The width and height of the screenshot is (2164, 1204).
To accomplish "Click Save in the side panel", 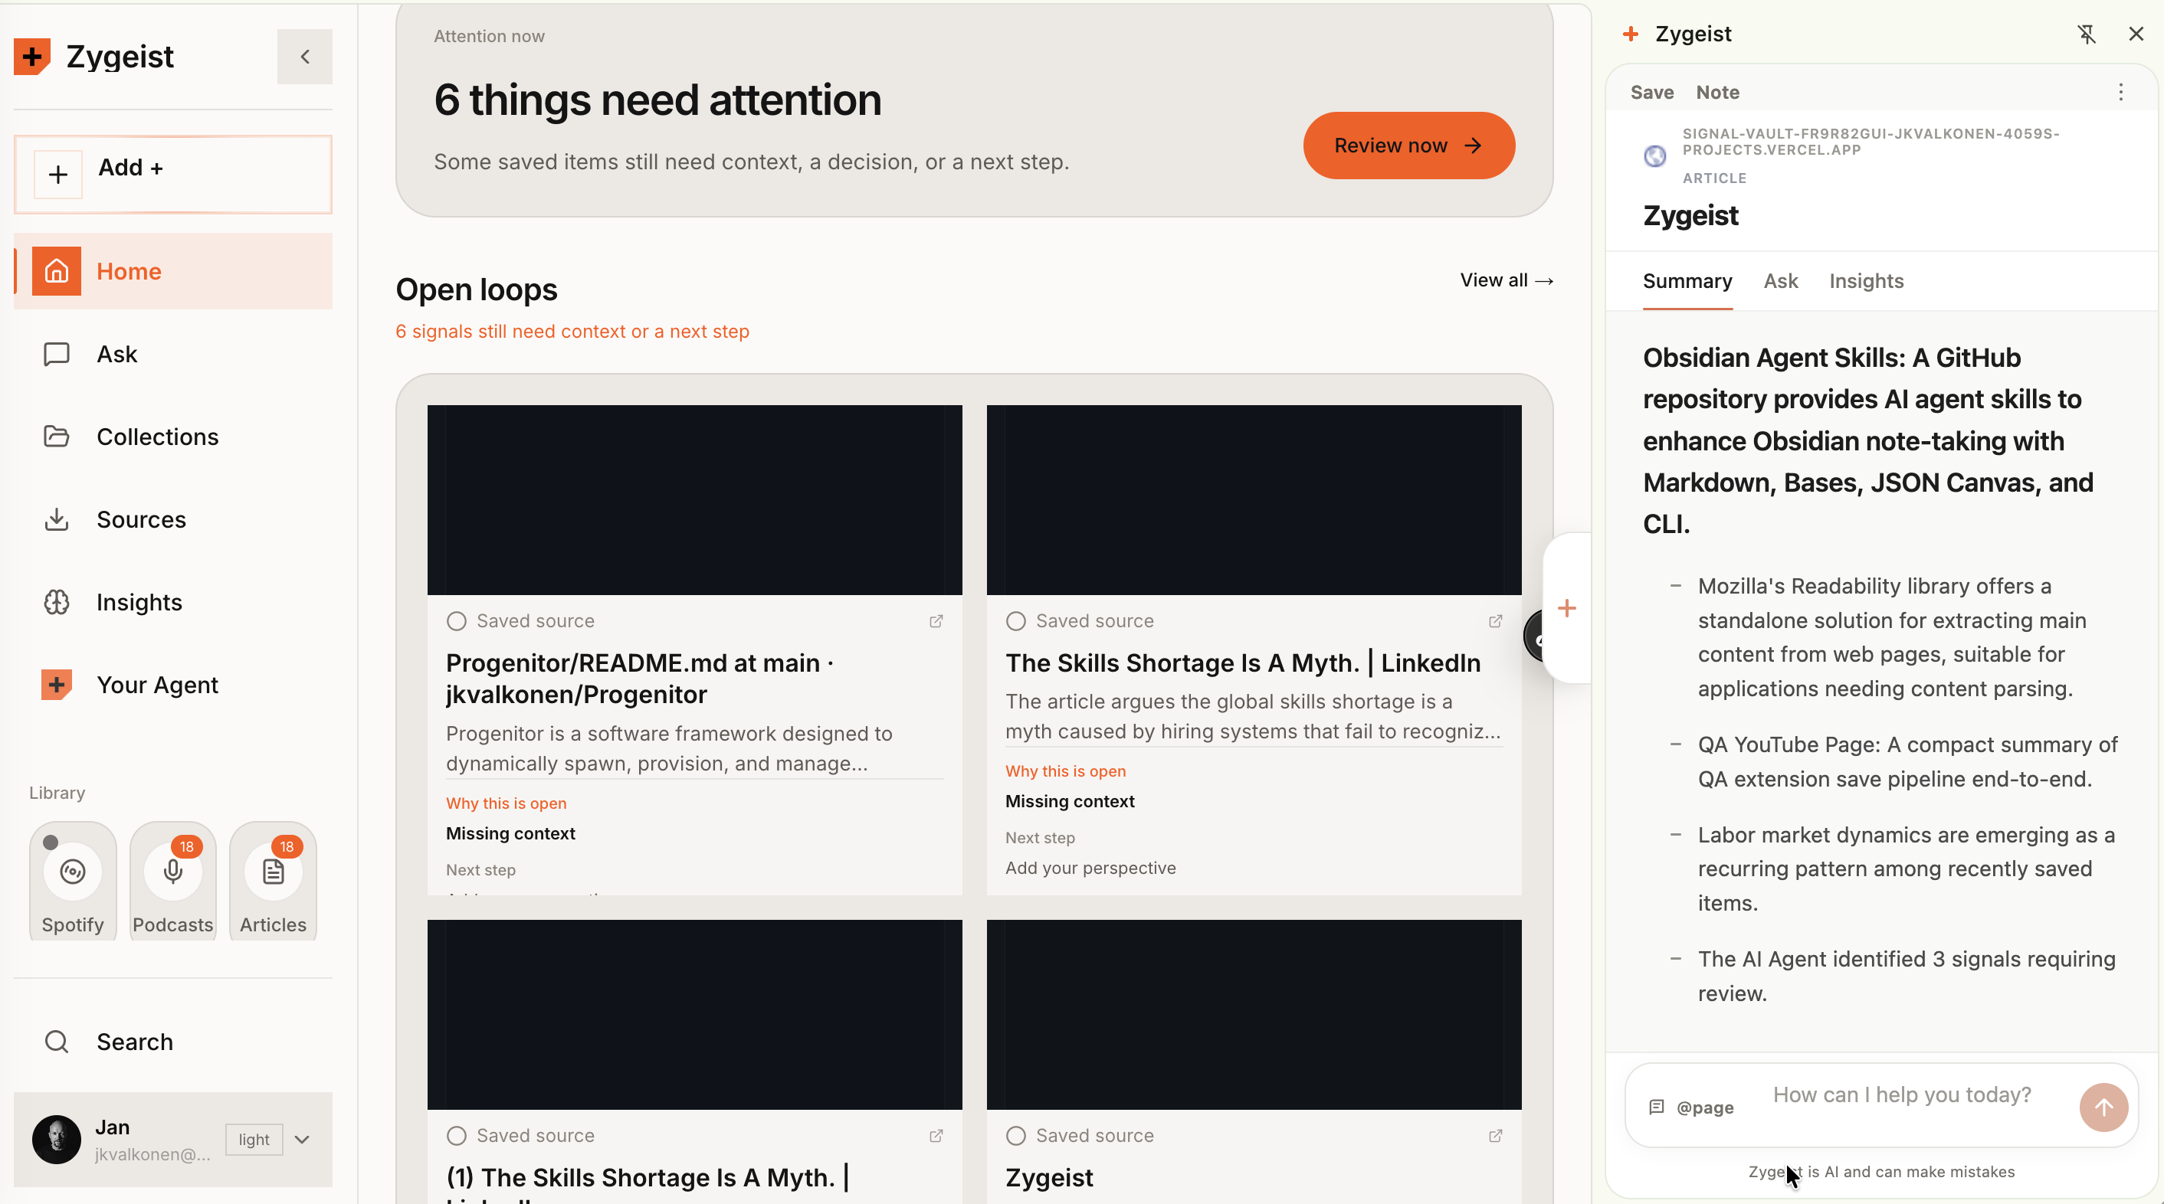I will (1652, 93).
